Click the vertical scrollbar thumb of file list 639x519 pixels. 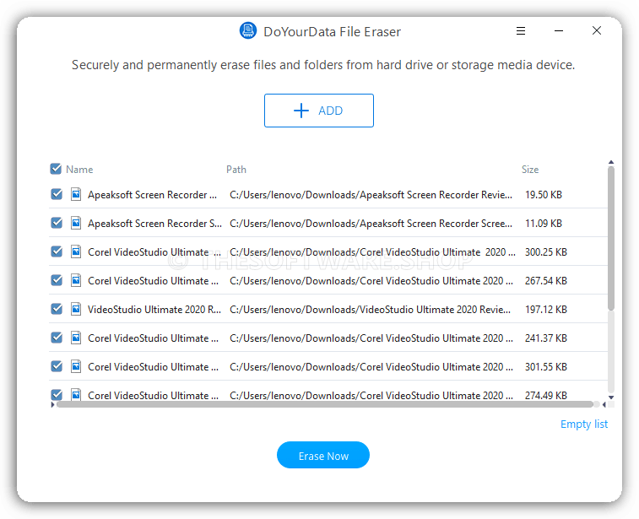(x=611, y=238)
